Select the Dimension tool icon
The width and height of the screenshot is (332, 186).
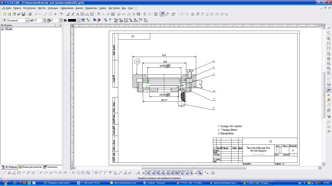87,14
